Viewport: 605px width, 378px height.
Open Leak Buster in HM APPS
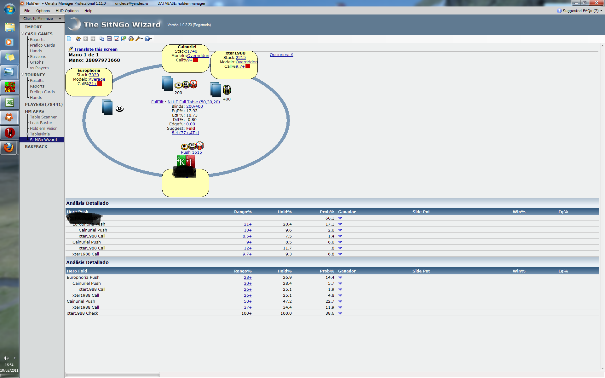pos(41,123)
